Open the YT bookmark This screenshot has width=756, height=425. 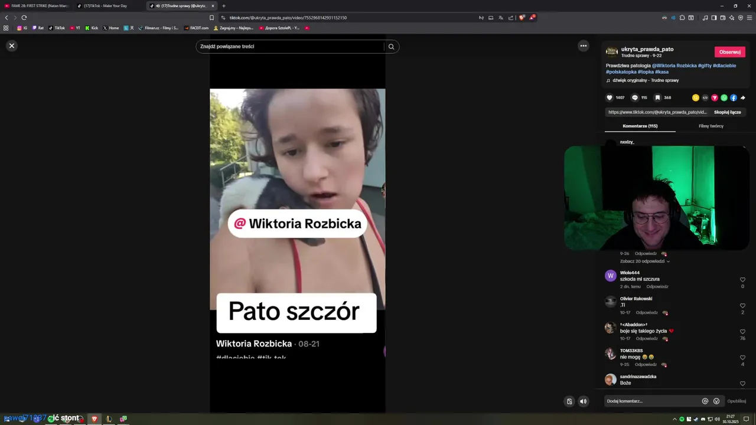coord(75,28)
